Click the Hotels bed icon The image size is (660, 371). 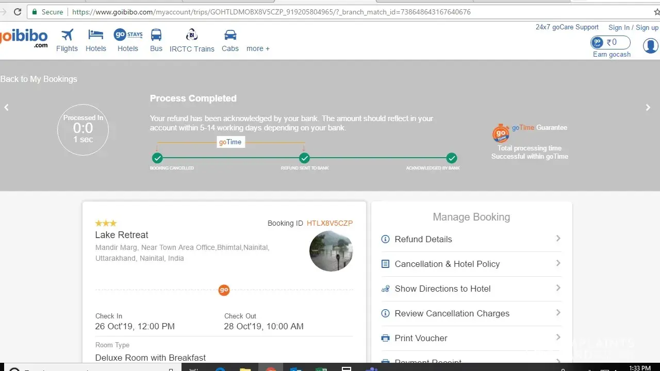pyautogui.click(x=95, y=35)
